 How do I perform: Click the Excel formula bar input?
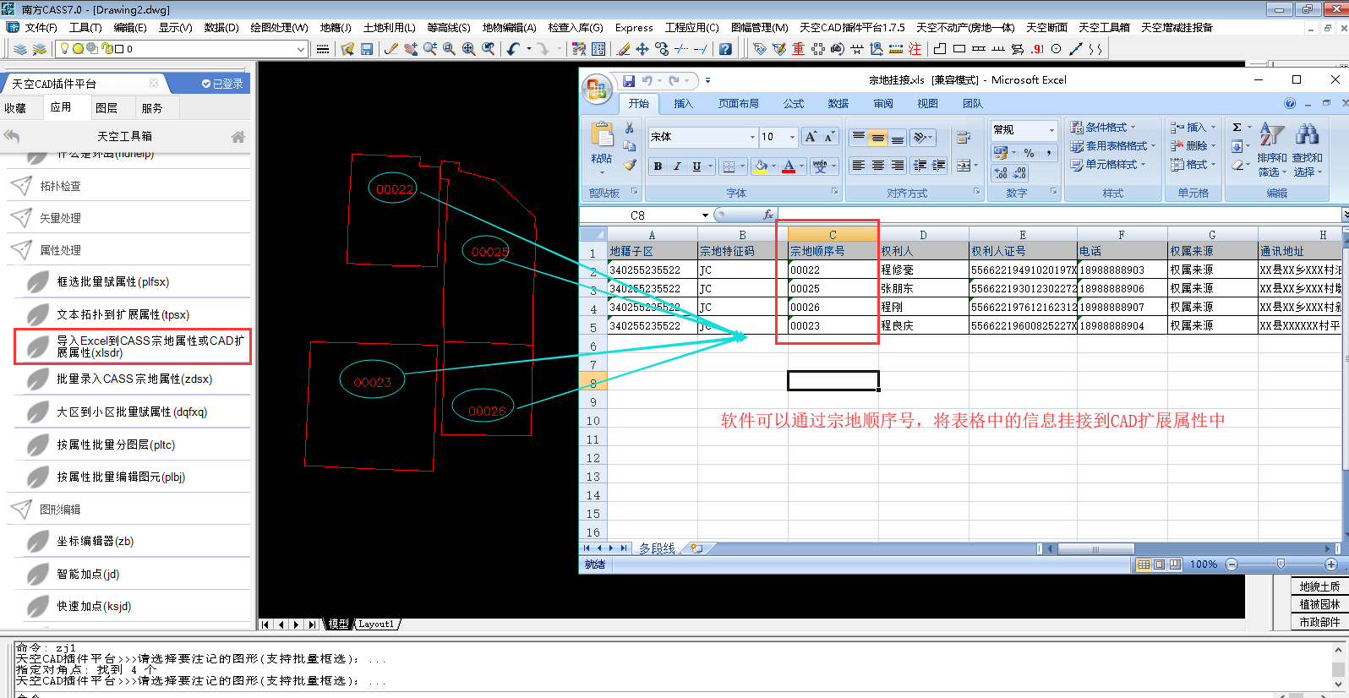tap(1058, 215)
